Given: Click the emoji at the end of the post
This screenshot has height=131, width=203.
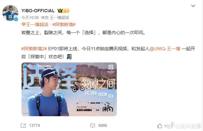Looking at the screenshot, I should pyautogui.click(x=69, y=57).
